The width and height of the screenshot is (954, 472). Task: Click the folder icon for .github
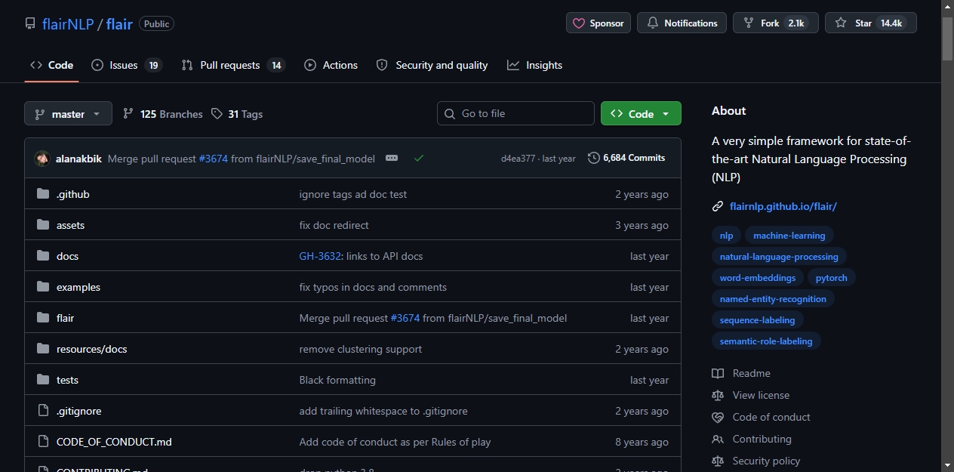(43, 194)
